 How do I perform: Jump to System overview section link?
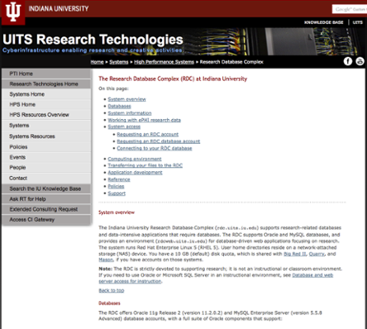tap(127, 100)
